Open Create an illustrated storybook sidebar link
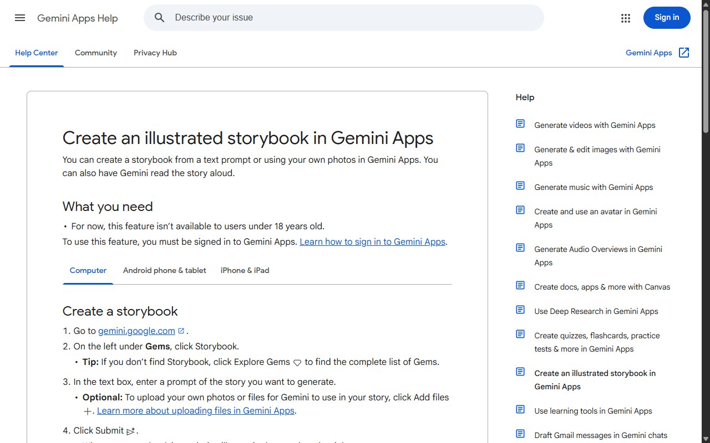 pos(595,380)
